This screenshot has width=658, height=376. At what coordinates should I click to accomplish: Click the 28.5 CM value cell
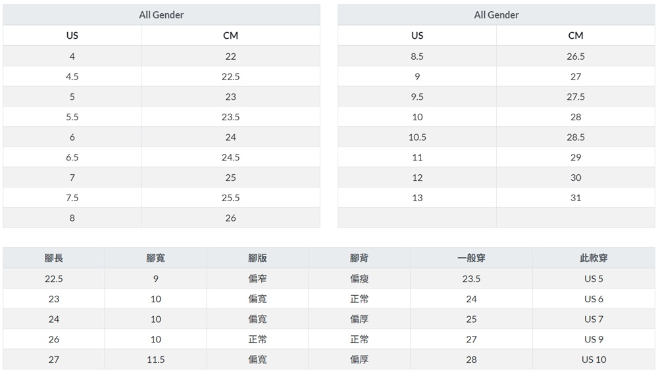tap(575, 137)
